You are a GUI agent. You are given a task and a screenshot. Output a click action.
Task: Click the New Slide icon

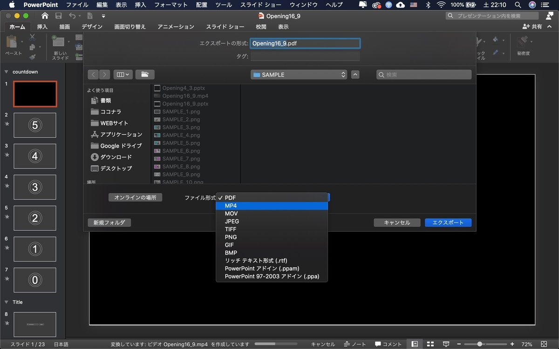coord(58,41)
